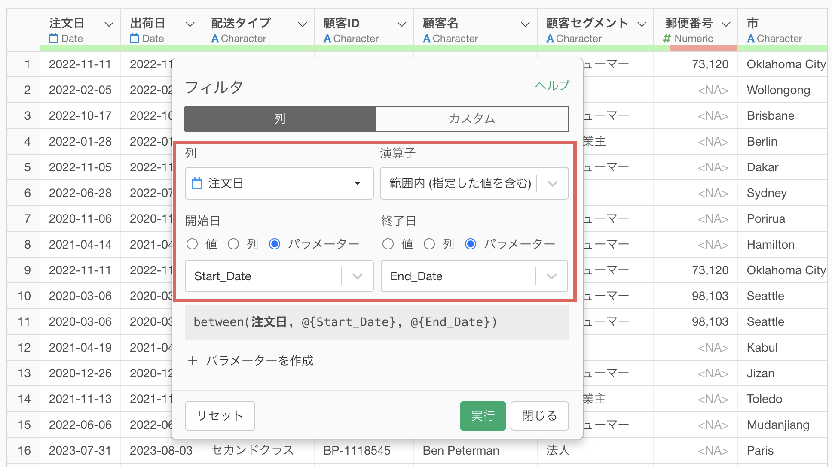Select 列 radio under 終了日
Image resolution: width=832 pixels, height=467 pixels.
coord(429,244)
